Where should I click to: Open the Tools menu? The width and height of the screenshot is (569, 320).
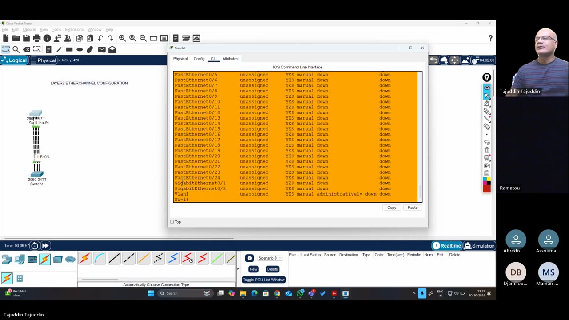pyautogui.click(x=56, y=29)
